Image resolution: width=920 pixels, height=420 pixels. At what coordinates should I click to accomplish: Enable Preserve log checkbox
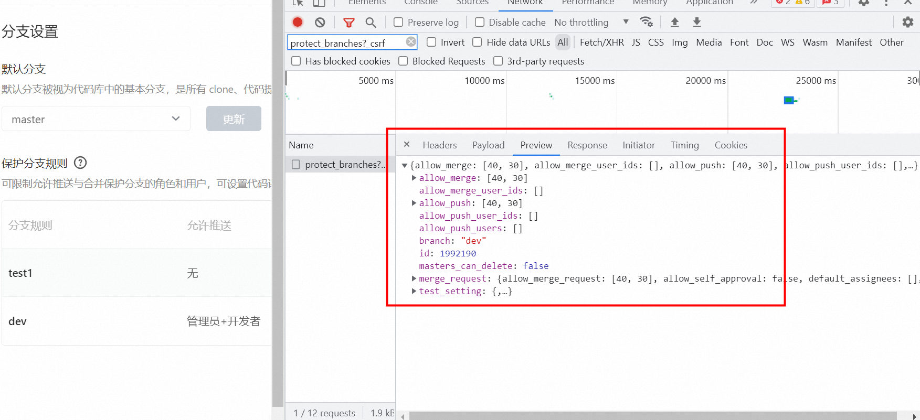click(x=398, y=22)
